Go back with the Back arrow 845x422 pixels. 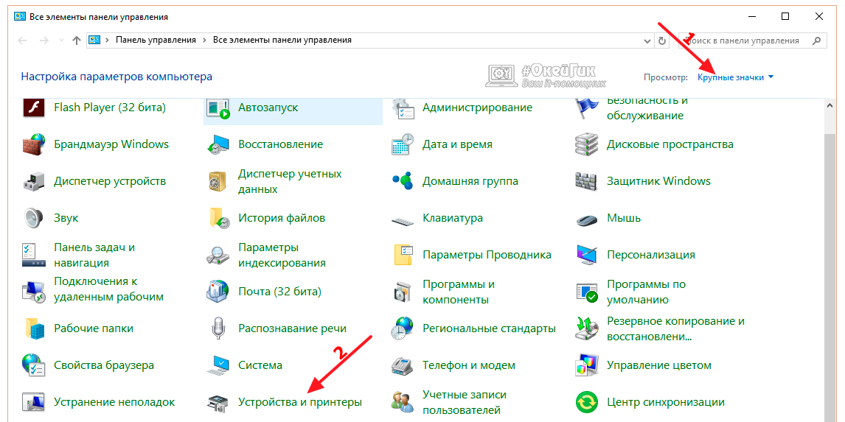tap(23, 41)
